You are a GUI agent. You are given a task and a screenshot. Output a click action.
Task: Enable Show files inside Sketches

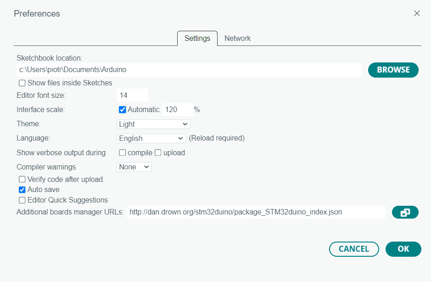point(22,83)
